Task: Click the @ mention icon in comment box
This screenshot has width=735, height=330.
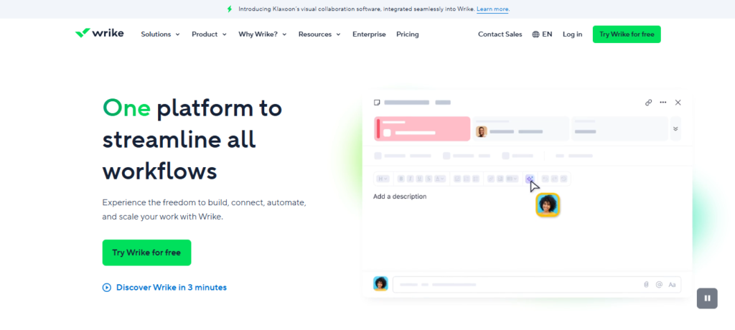Action: click(659, 285)
